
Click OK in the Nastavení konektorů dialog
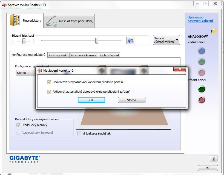(x=91, y=100)
